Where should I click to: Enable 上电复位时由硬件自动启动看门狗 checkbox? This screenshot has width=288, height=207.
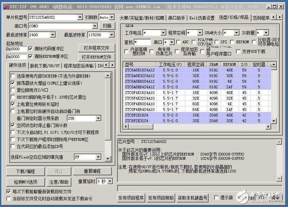pos(13,111)
